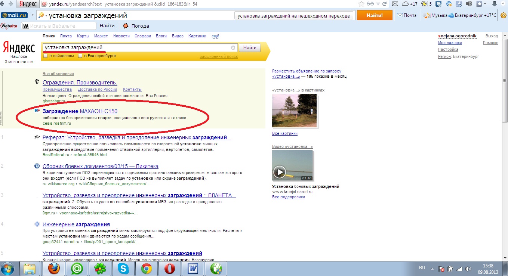The height and width of the screenshot is (276, 508).
Task: Switch to the Словари service tab
Action: coord(143,36)
